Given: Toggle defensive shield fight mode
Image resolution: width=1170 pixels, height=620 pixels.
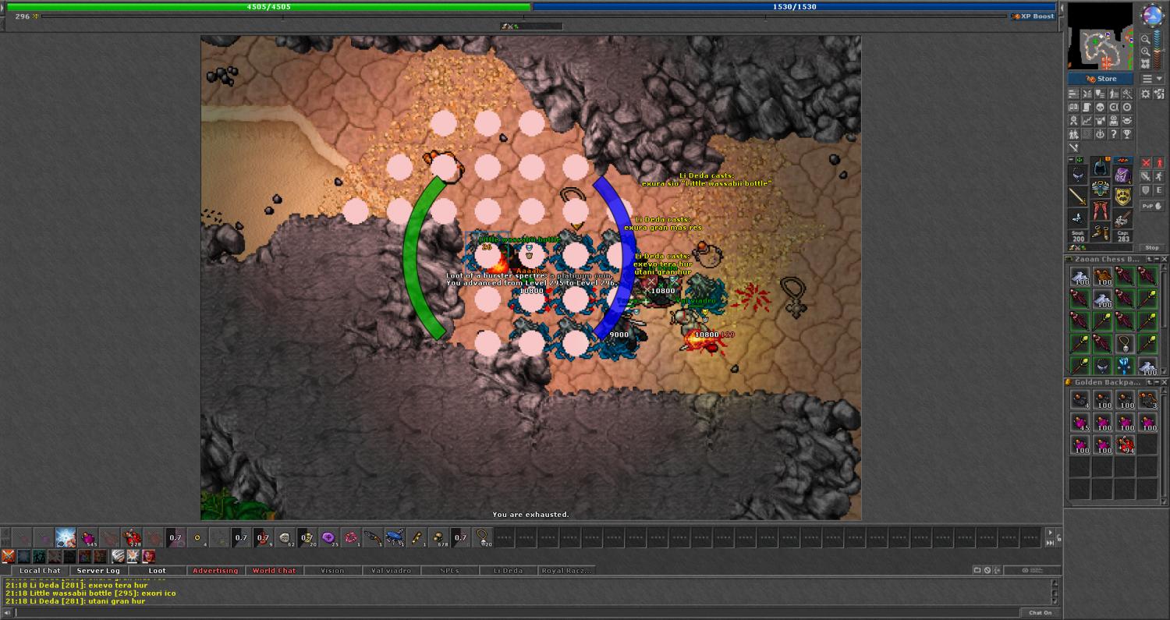Looking at the screenshot, I should pyautogui.click(x=1146, y=190).
